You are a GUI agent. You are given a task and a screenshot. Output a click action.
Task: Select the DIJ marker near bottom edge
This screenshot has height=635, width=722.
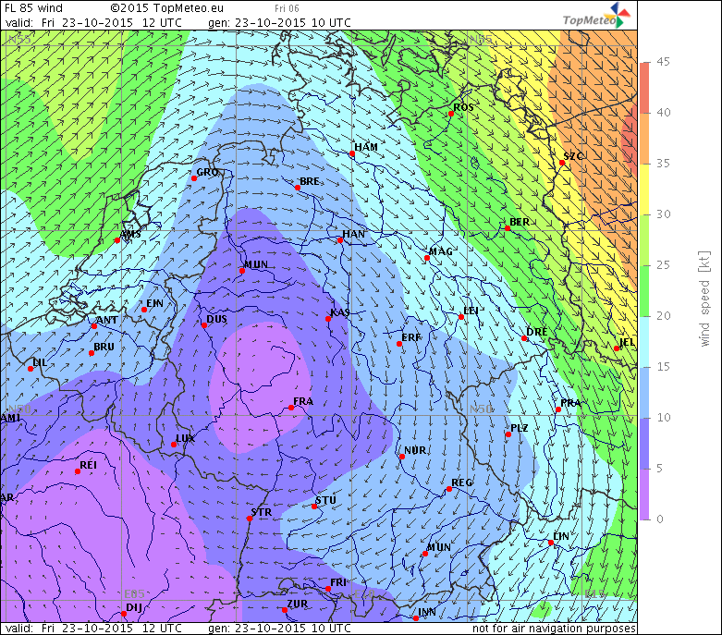point(124,614)
